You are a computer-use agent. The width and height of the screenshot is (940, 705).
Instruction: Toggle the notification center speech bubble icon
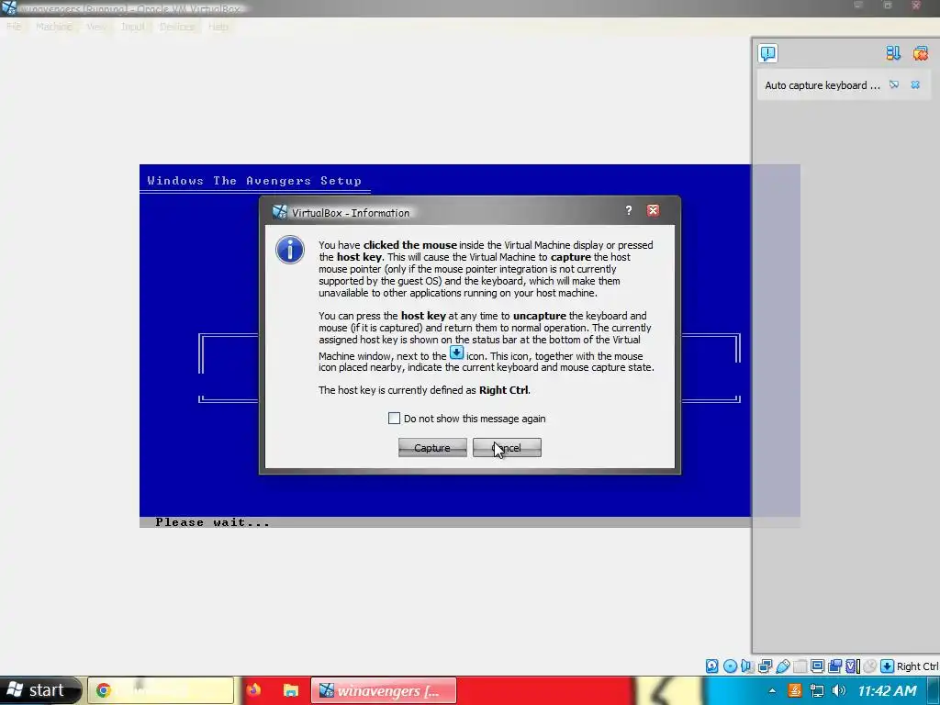tap(768, 53)
